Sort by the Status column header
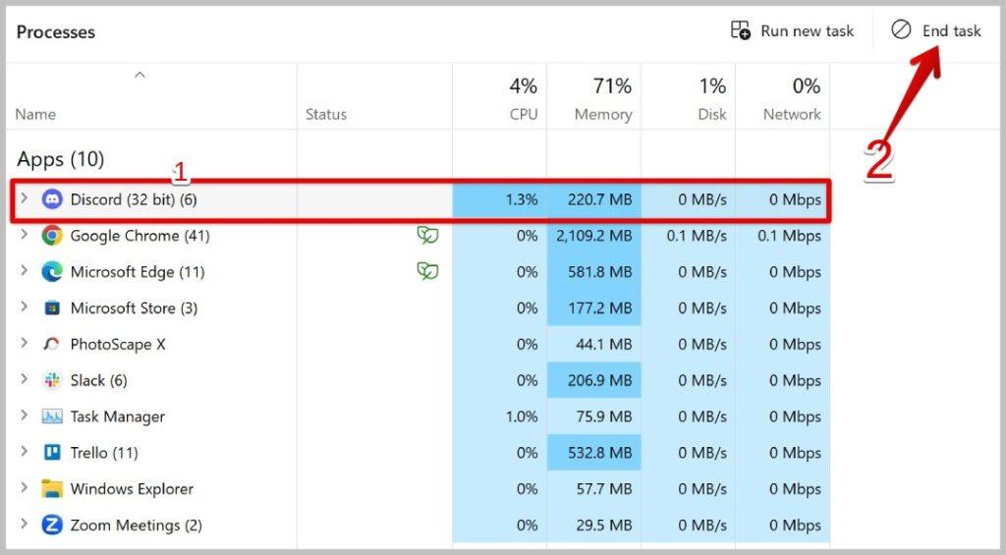This screenshot has height=555, width=1006. click(x=374, y=96)
